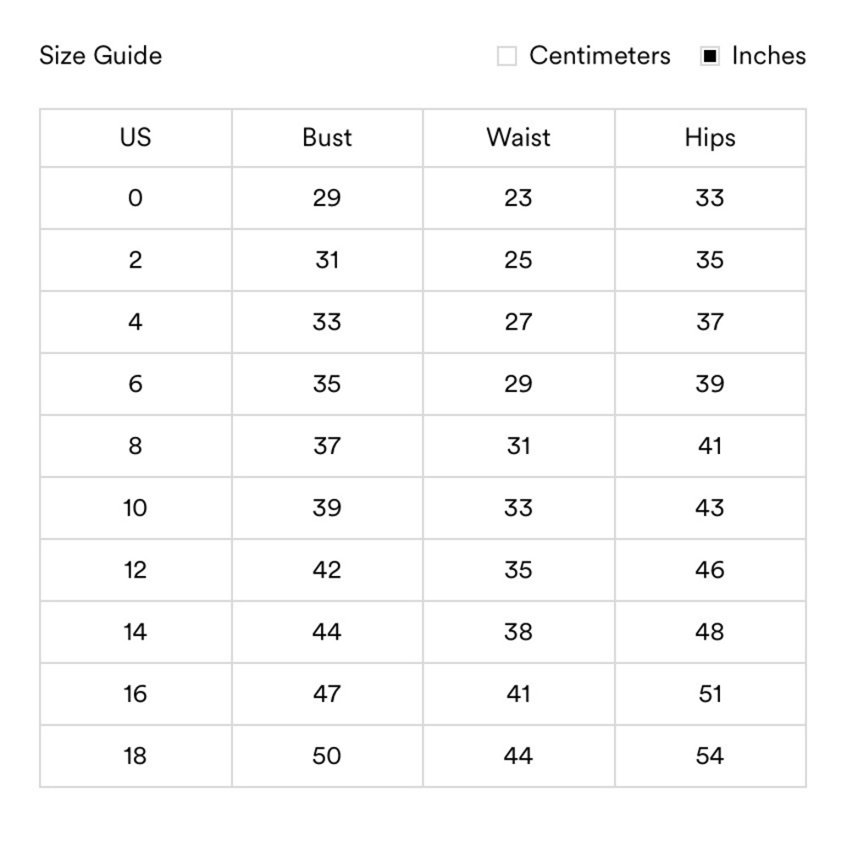The image size is (847, 847).
Task: Click US size 18 cell
Action: 136,756
